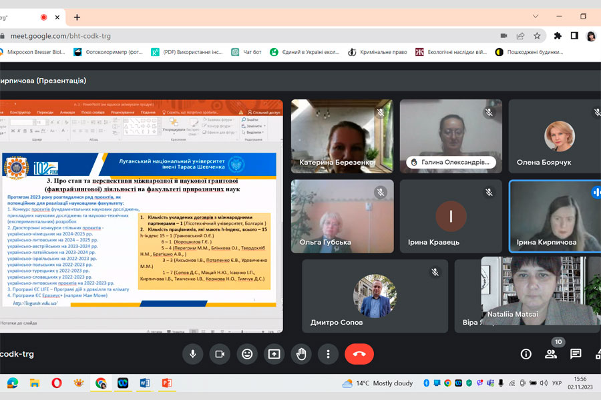Open meeting details info icon
Image resolution: width=601 pixels, height=400 pixels.
pos(526,354)
